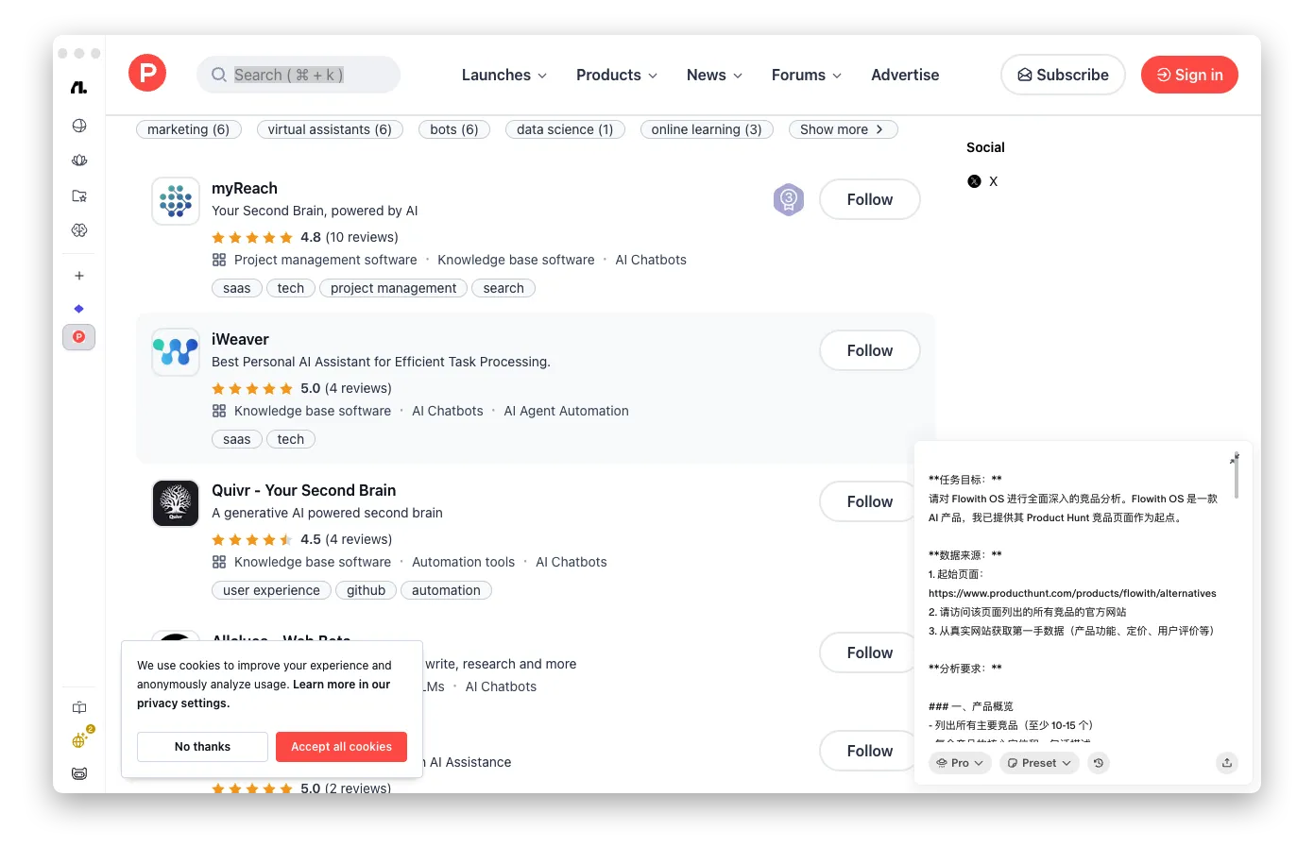Click the saas tag under myReach
1314x864 pixels.
click(237, 288)
